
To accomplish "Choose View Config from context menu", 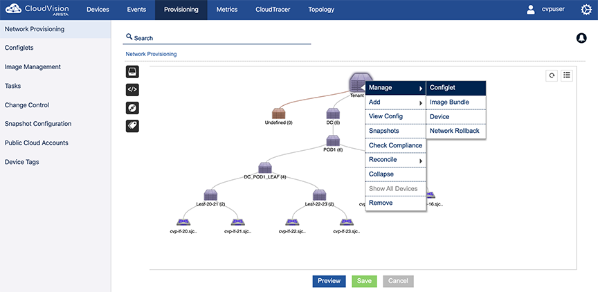I will coord(395,116).
